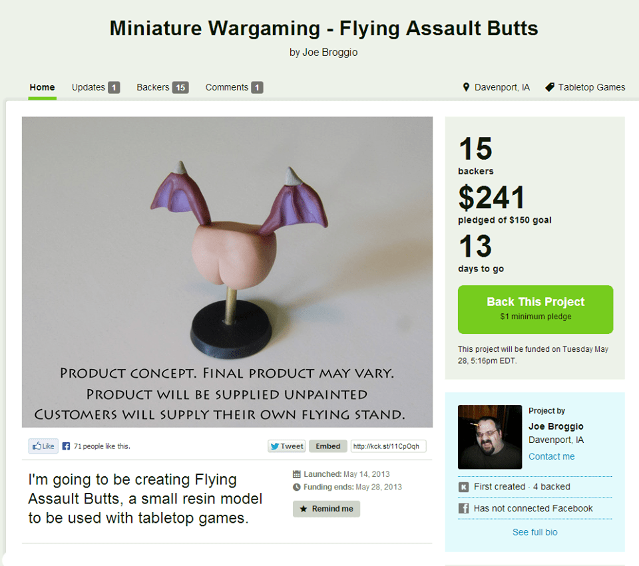Viewport: 639px width, 566px height.
Task: Click the Contact me link
Action: (551, 456)
